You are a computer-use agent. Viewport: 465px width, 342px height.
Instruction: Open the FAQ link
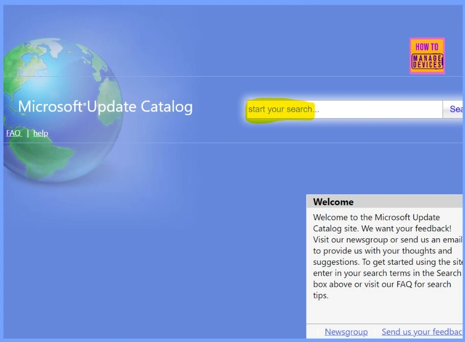[x=14, y=133]
